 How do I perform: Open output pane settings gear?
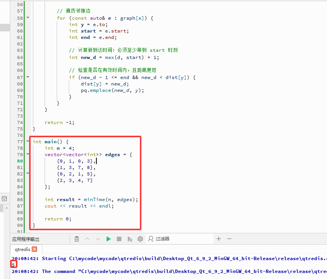[140, 239]
